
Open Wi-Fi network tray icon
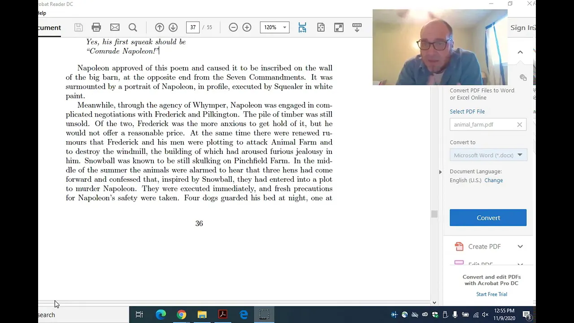pyautogui.click(x=476, y=315)
